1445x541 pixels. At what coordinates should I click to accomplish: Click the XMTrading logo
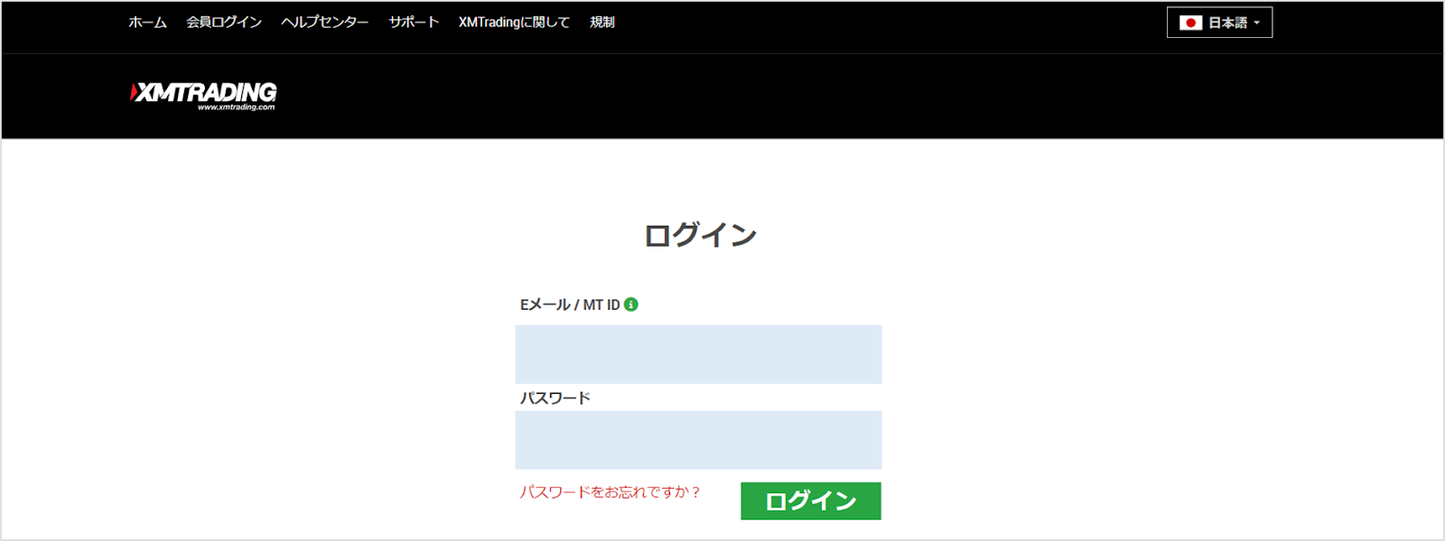203,95
